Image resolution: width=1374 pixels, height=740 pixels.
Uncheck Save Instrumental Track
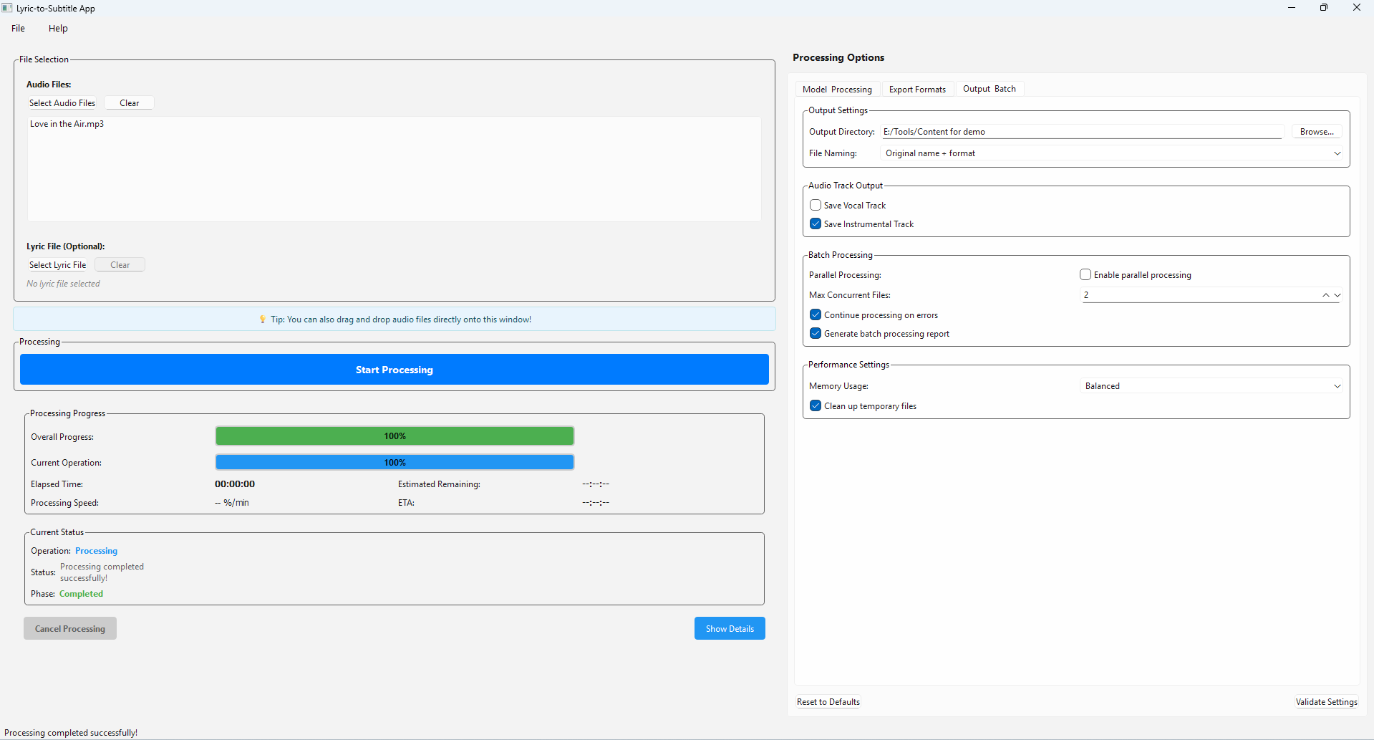(816, 224)
